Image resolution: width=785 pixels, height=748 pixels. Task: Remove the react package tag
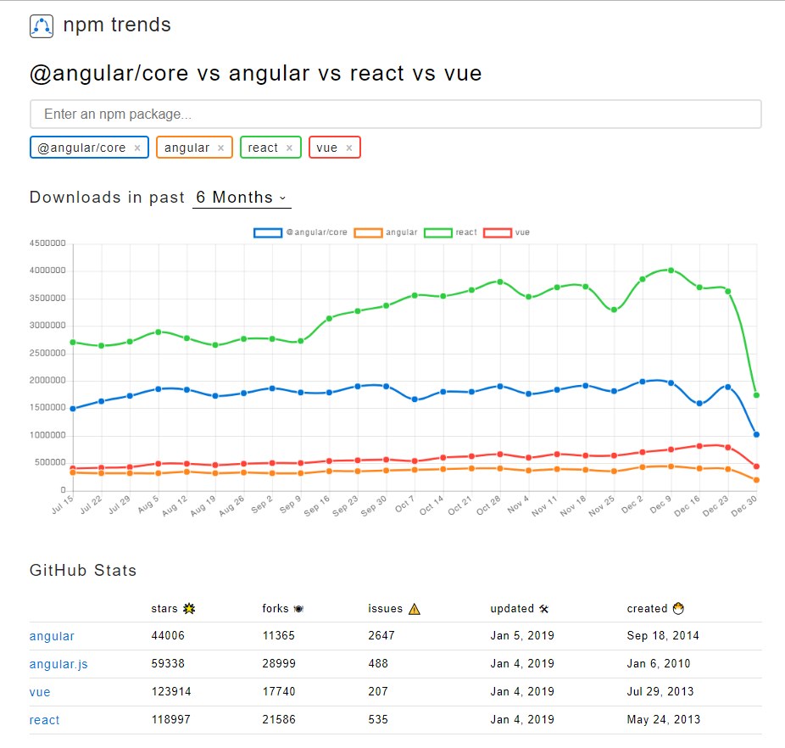pyautogui.click(x=289, y=148)
